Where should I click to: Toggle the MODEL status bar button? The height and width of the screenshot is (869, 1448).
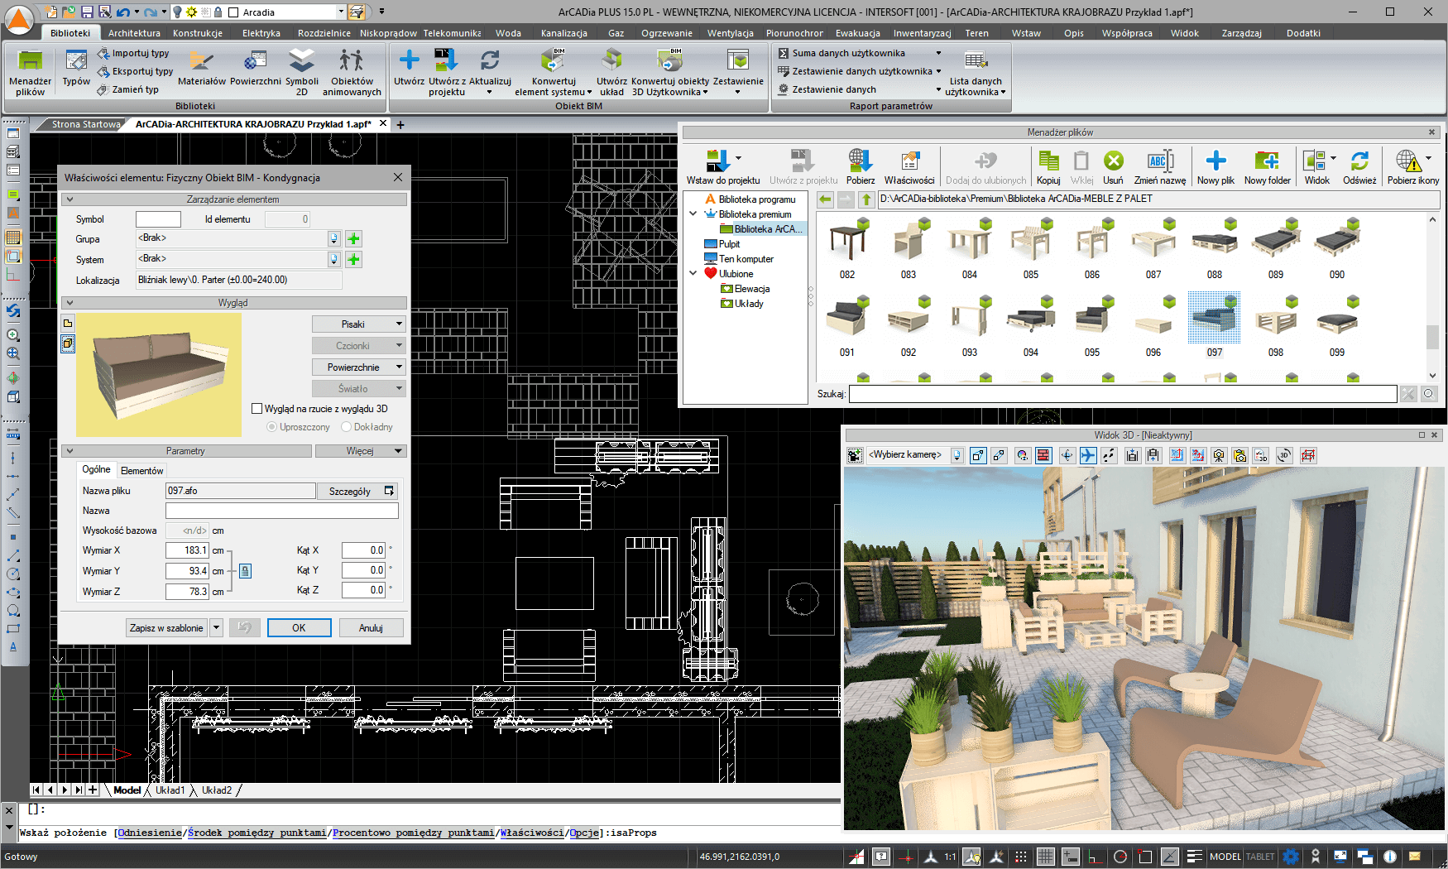coord(1225,857)
